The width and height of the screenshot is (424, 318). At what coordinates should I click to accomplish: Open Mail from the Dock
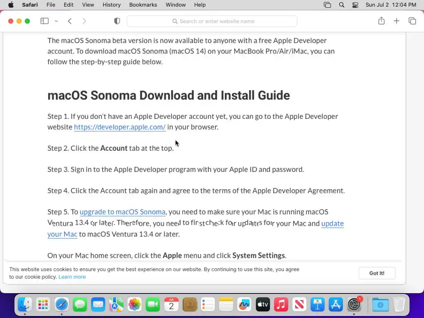click(x=98, y=305)
